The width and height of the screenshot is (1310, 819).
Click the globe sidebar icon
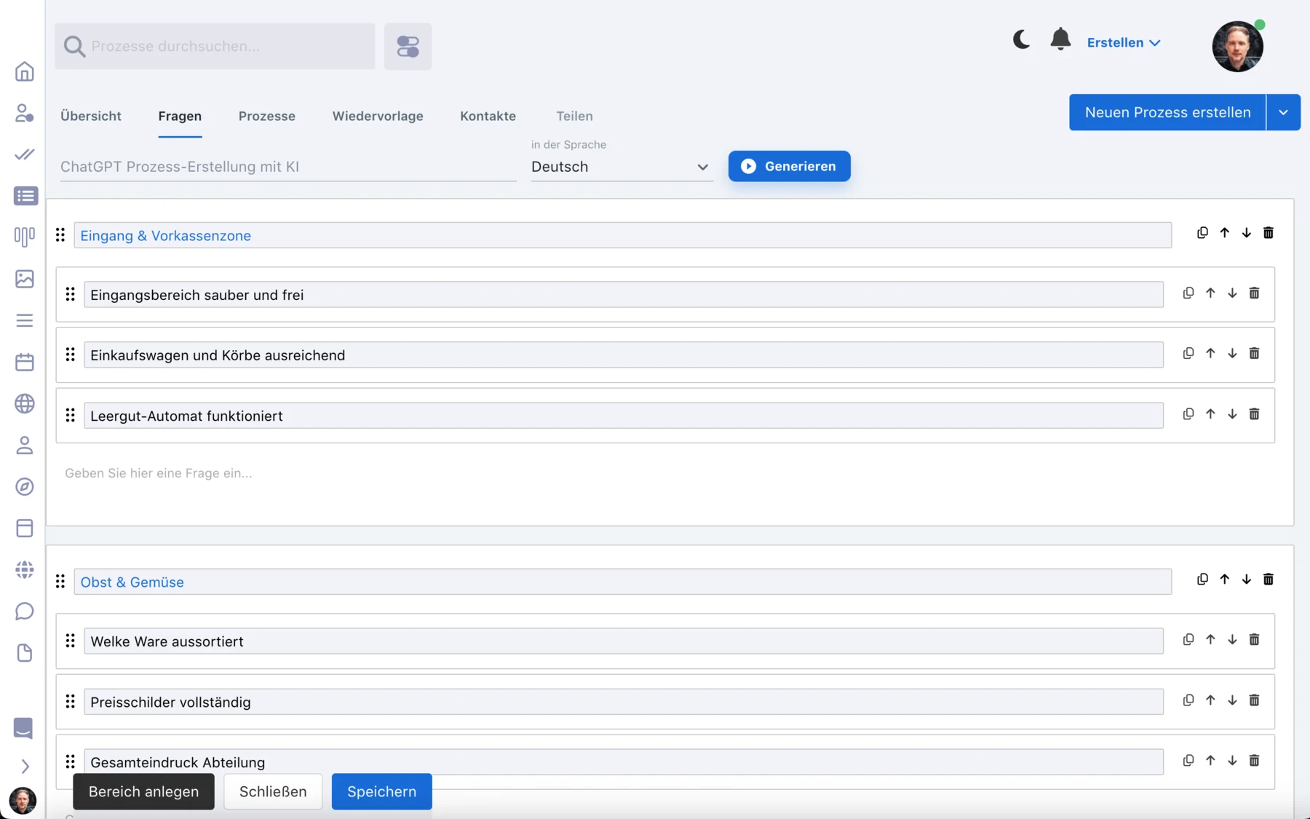[x=25, y=403]
